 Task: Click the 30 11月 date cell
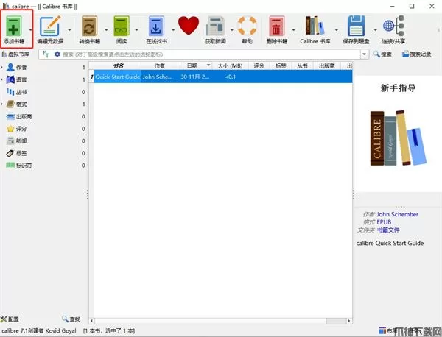coord(194,77)
